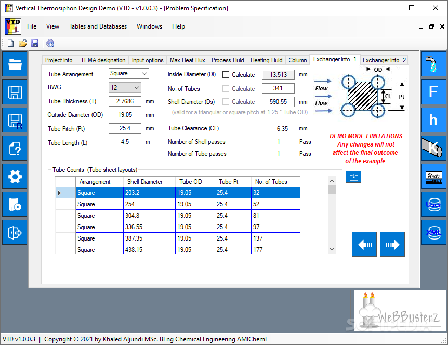Go to previous page with left arrow
This screenshot has height=345, width=448.
364,244
